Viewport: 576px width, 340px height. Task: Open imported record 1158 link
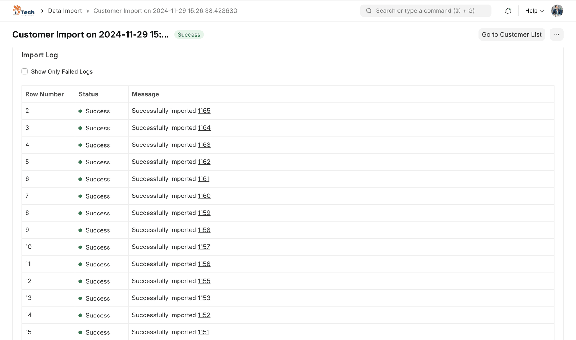click(x=204, y=230)
